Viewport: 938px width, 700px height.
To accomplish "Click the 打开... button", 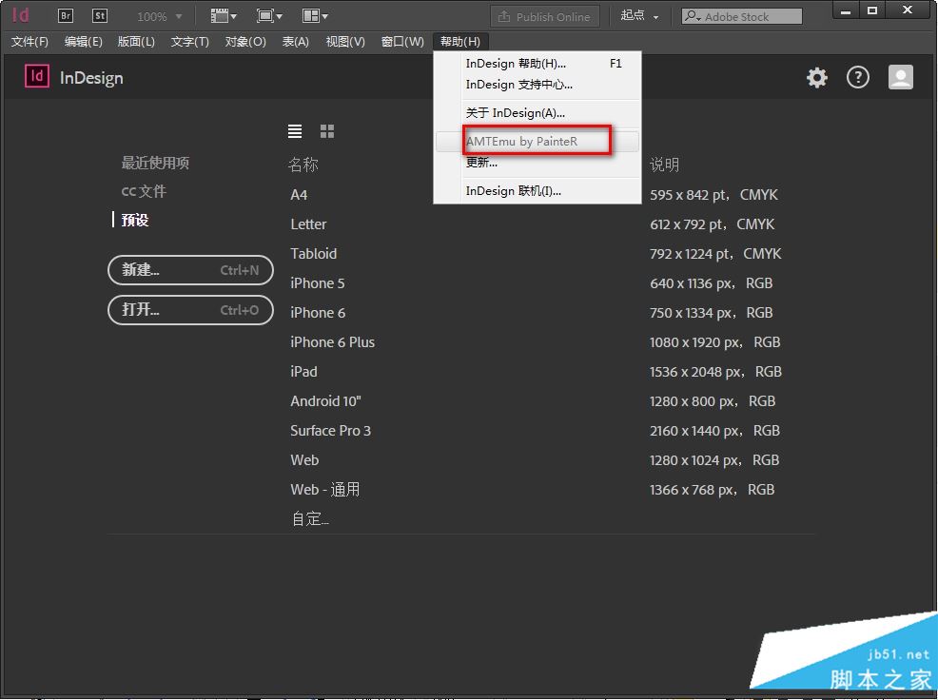I will tap(190, 310).
